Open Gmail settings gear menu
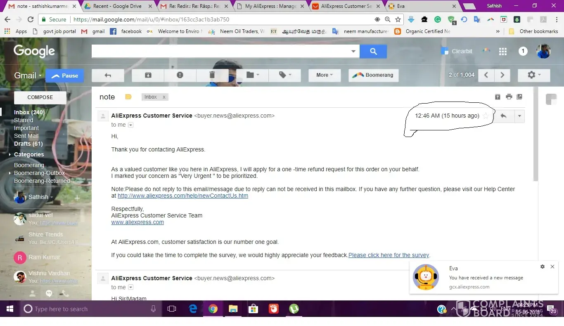 (534, 75)
